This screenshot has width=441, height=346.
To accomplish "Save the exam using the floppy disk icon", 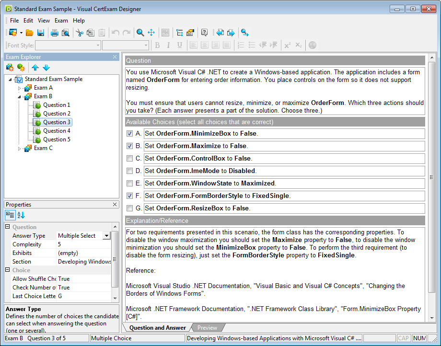I will [x=41, y=33].
